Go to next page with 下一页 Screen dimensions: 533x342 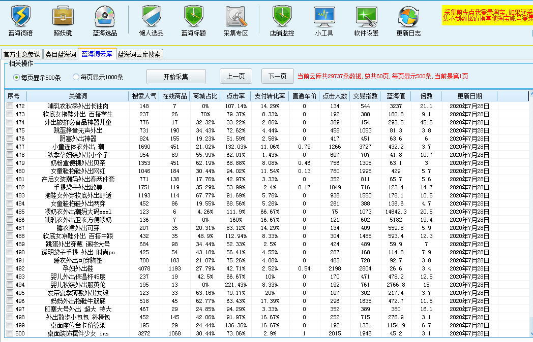tap(277, 76)
